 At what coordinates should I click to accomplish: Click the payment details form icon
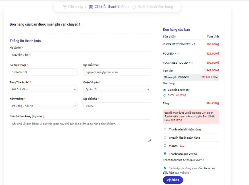(x=91, y=7)
